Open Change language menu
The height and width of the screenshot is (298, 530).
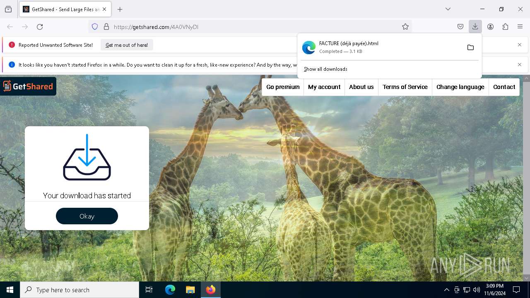pos(460,87)
